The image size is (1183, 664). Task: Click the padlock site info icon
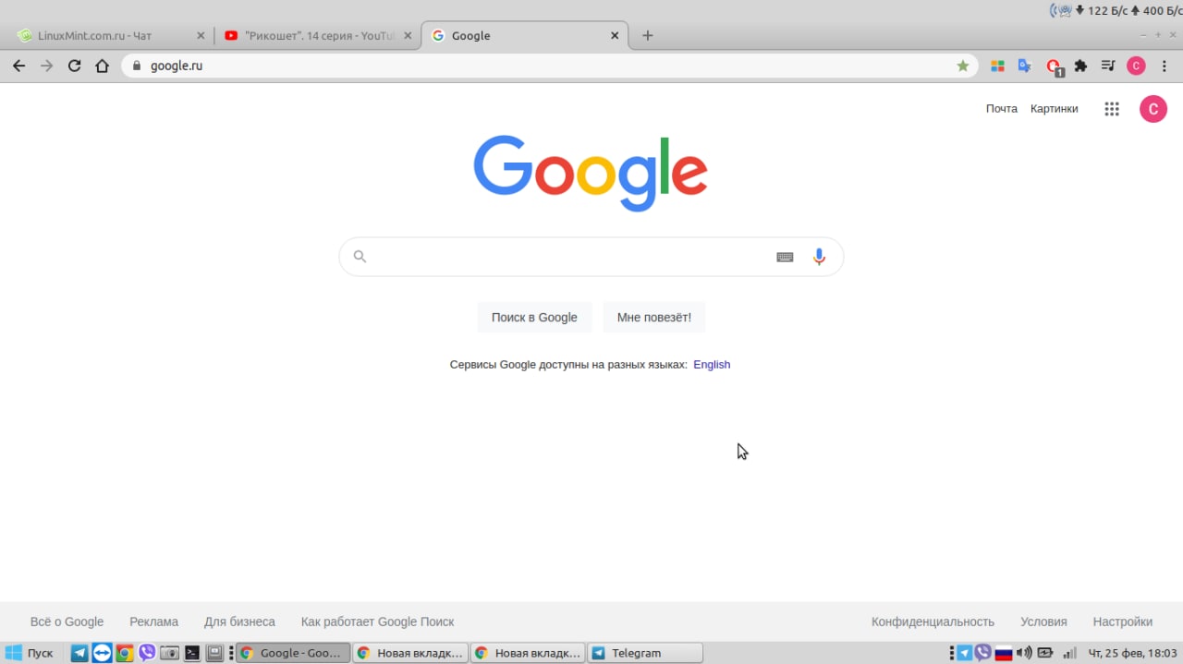(x=137, y=66)
